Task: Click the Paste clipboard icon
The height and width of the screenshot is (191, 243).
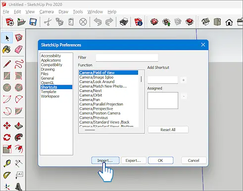Action: pos(71,22)
